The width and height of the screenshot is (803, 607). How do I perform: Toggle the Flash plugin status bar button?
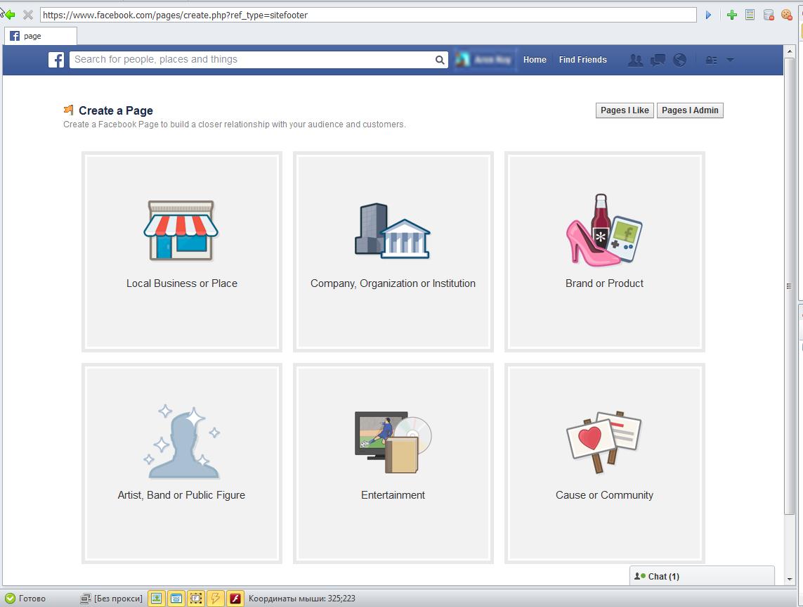click(x=235, y=599)
